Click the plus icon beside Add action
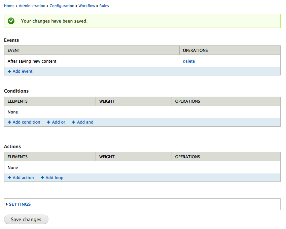Screen dimensions: 286x229 pos(9,178)
